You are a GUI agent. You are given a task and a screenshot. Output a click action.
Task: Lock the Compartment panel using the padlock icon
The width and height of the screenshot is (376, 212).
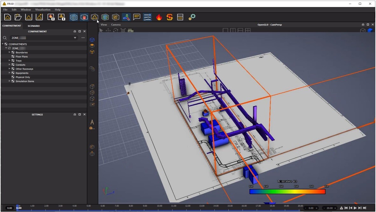click(x=75, y=31)
